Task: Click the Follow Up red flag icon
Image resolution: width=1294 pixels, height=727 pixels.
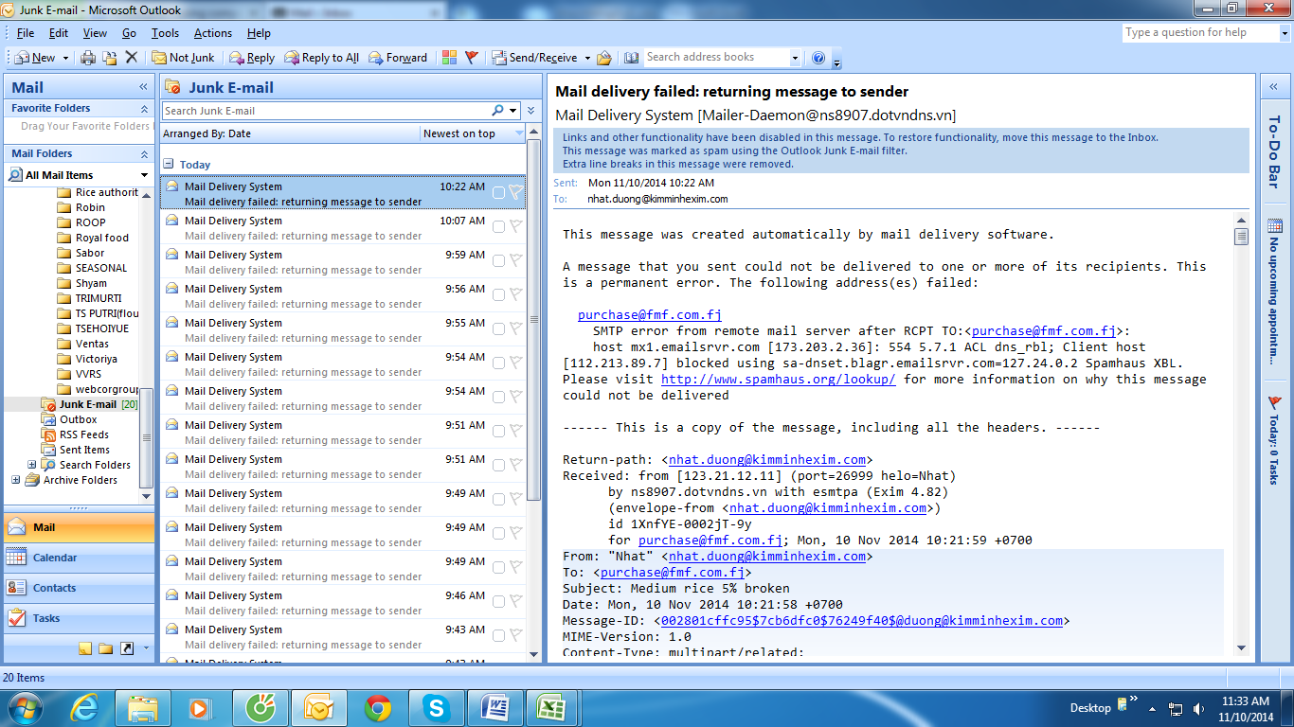Action: pos(472,58)
